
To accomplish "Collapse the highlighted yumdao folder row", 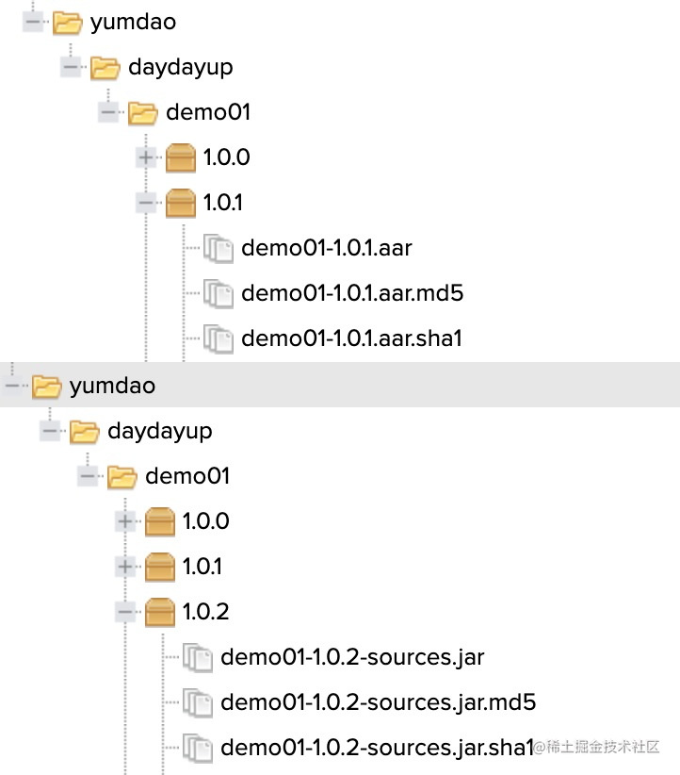I will [x=11, y=386].
